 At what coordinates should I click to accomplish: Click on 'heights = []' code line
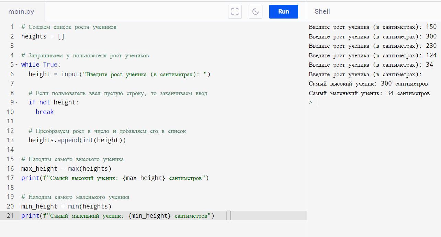coord(43,36)
